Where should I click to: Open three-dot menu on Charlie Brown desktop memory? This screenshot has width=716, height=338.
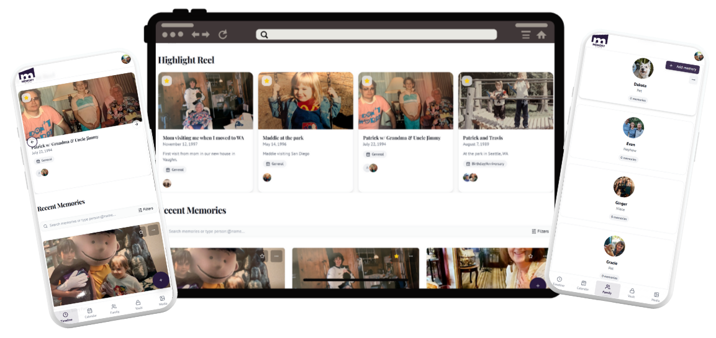pos(276,256)
